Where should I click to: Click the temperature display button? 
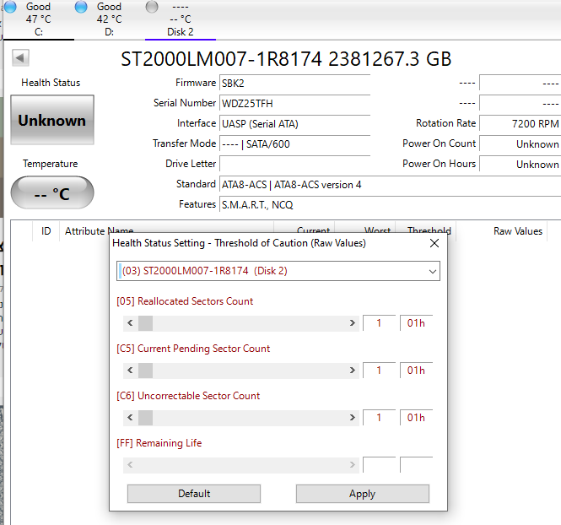52,192
